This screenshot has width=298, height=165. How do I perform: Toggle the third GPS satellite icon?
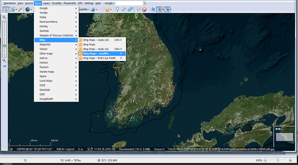tap(167, 9)
